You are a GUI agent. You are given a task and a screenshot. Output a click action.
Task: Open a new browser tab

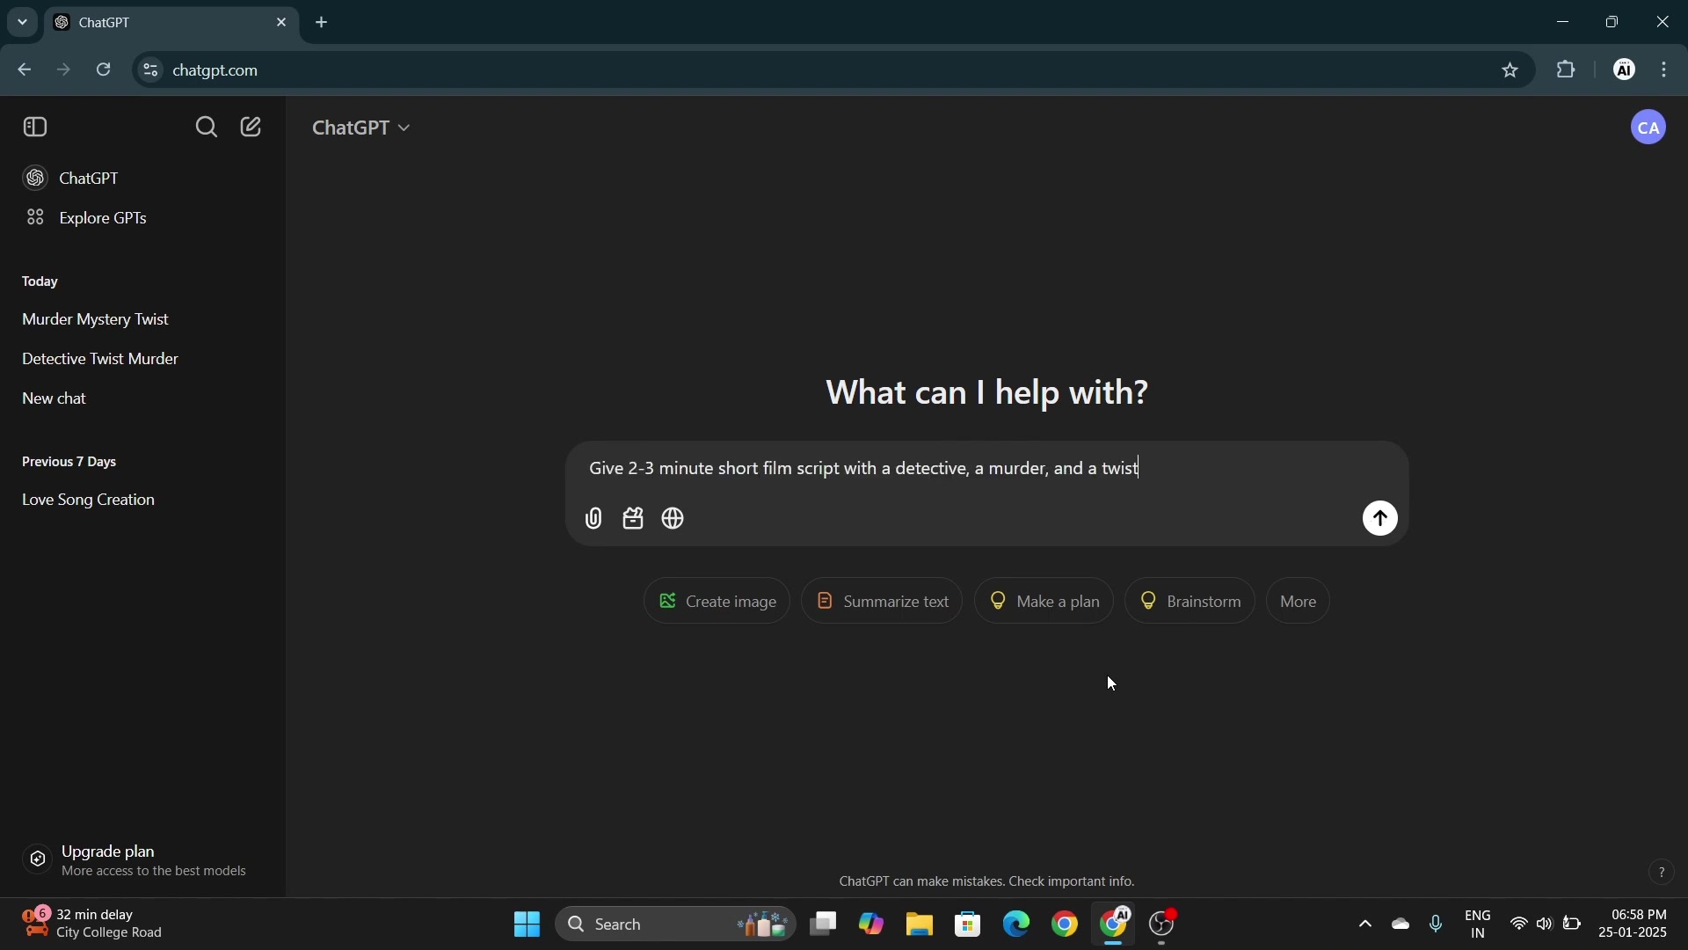(x=323, y=23)
